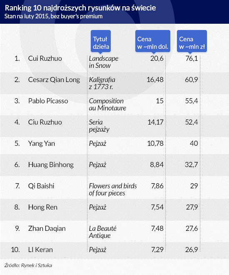Click the 'Źródło: Rynek i Sztuka' source text
The width and height of the screenshot is (229, 275).
(28, 265)
